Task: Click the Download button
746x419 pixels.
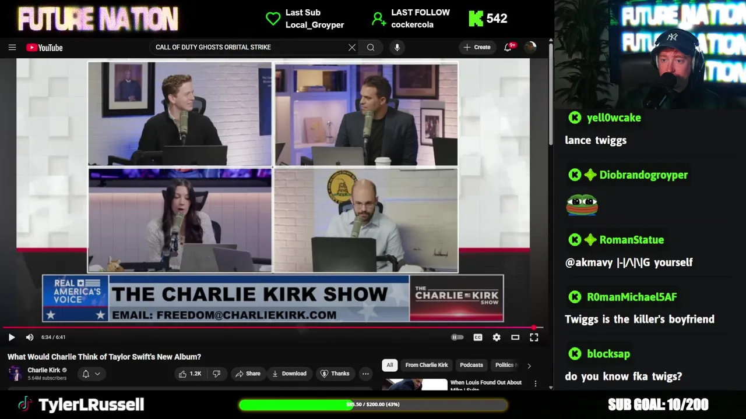Action: 289,374
